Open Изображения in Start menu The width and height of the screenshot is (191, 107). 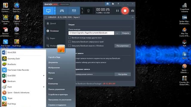[54, 67]
